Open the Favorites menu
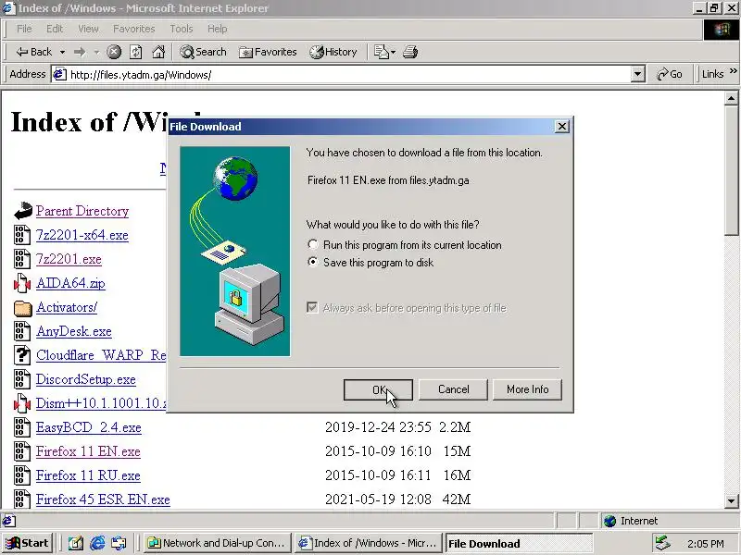741x555 pixels. pos(133,29)
